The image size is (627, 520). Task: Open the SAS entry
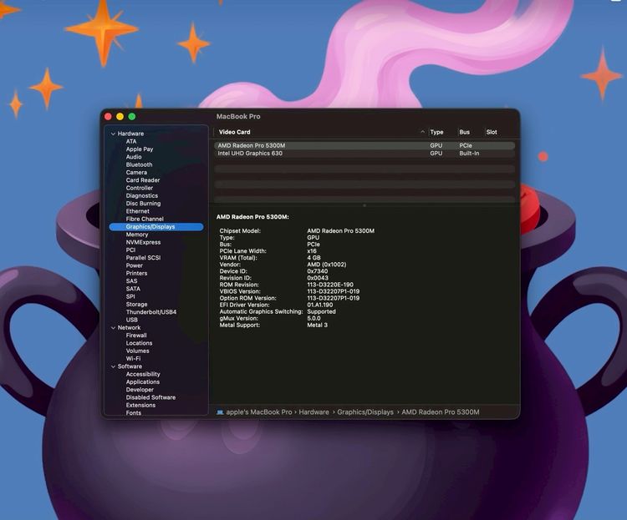point(131,281)
